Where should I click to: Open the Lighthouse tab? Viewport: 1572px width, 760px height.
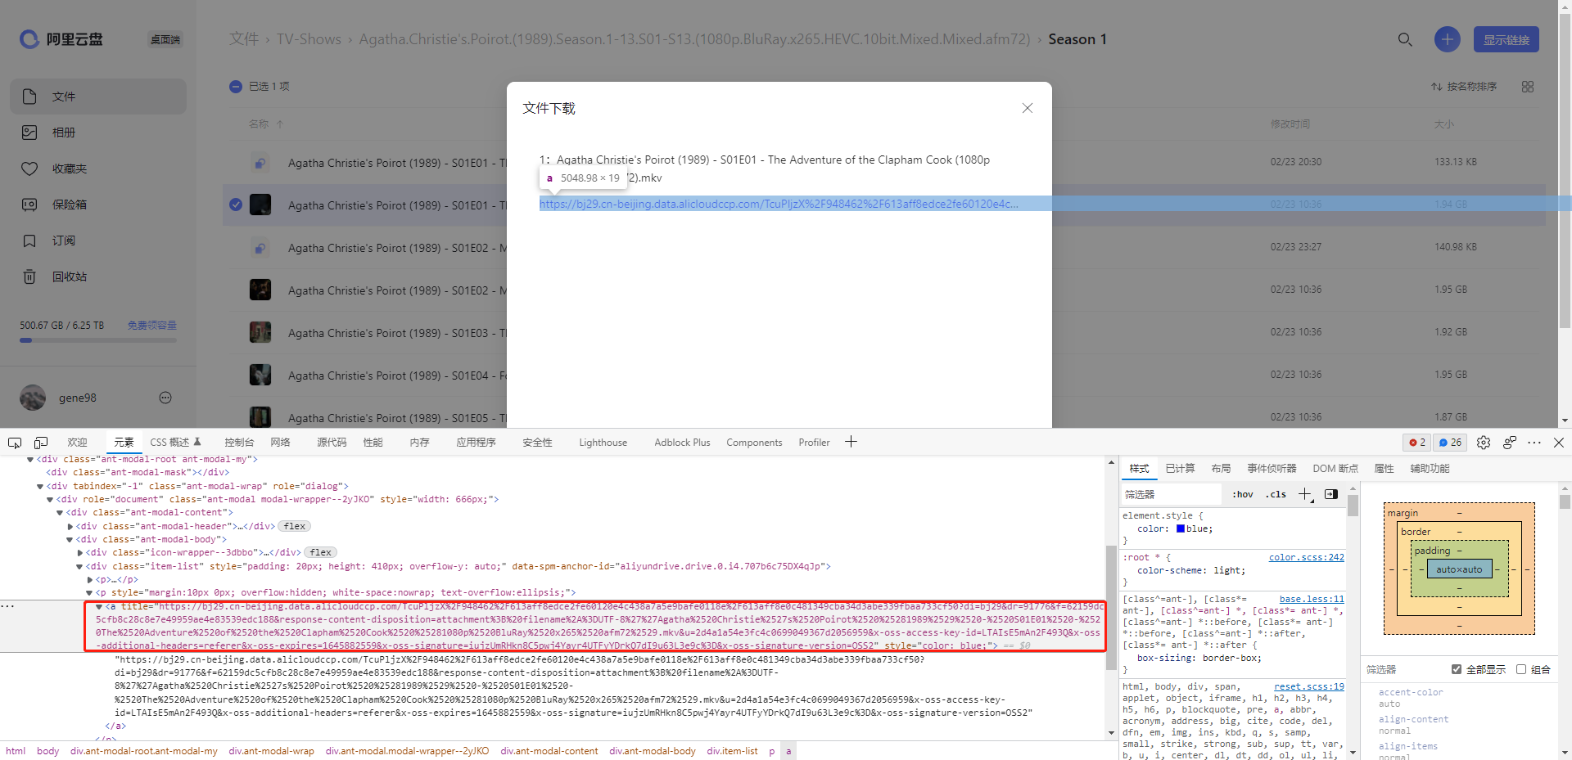click(603, 443)
